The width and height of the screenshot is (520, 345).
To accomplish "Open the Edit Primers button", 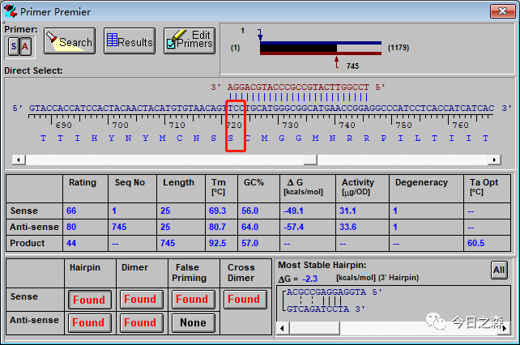I will pyautogui.click(x=190, y=40).
